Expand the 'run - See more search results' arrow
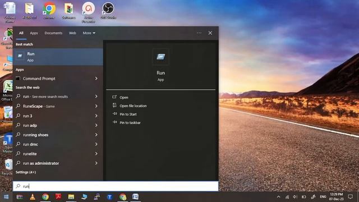 click(96, 97)
